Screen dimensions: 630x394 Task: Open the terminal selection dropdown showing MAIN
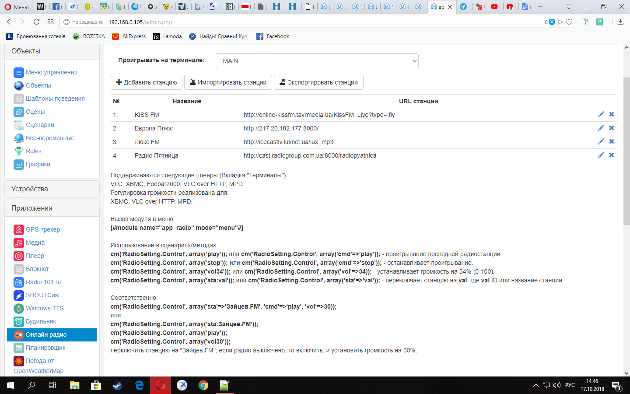(x=317, y=61)
